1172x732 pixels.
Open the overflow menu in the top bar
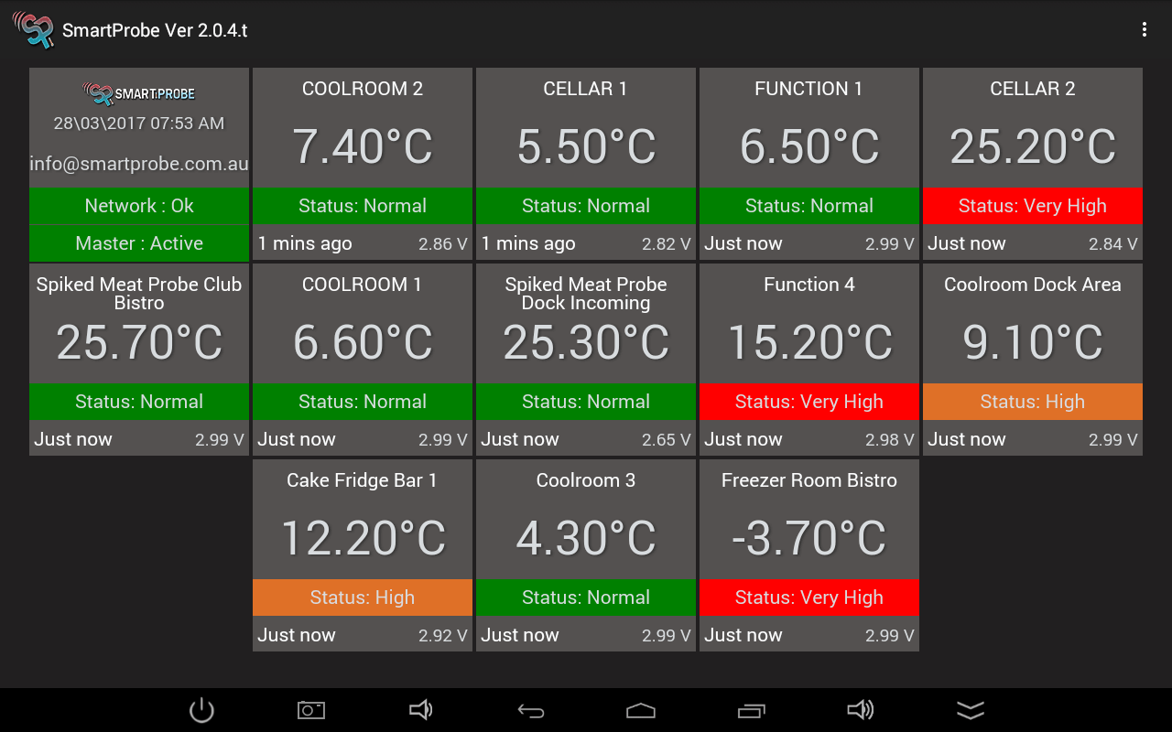1143,29
